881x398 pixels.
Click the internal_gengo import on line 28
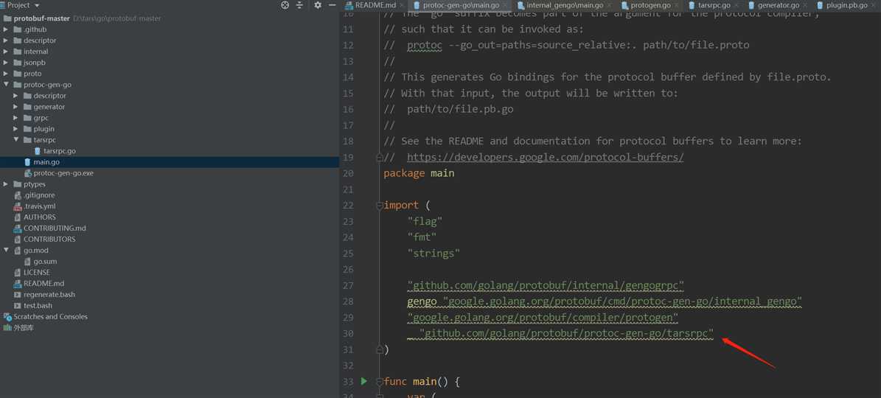click(x=622, y=301)
